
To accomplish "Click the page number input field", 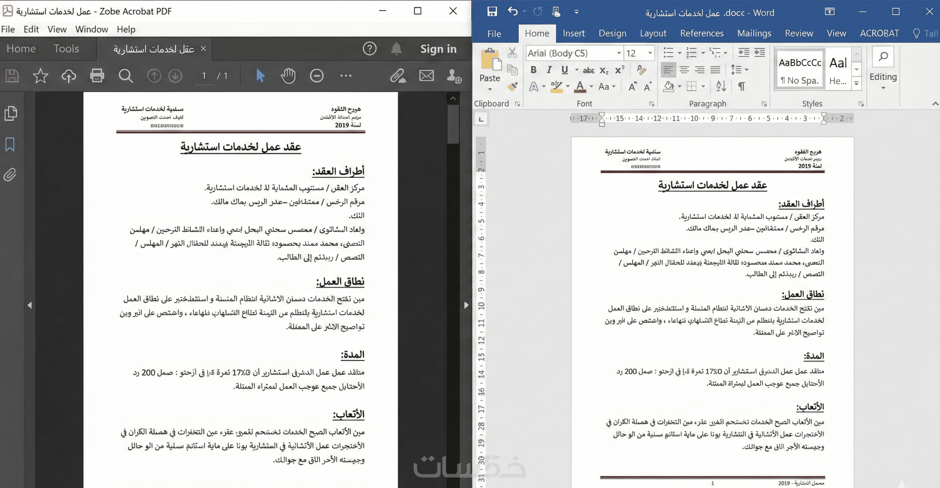I will pyautogui.click(x=204, y=76).
